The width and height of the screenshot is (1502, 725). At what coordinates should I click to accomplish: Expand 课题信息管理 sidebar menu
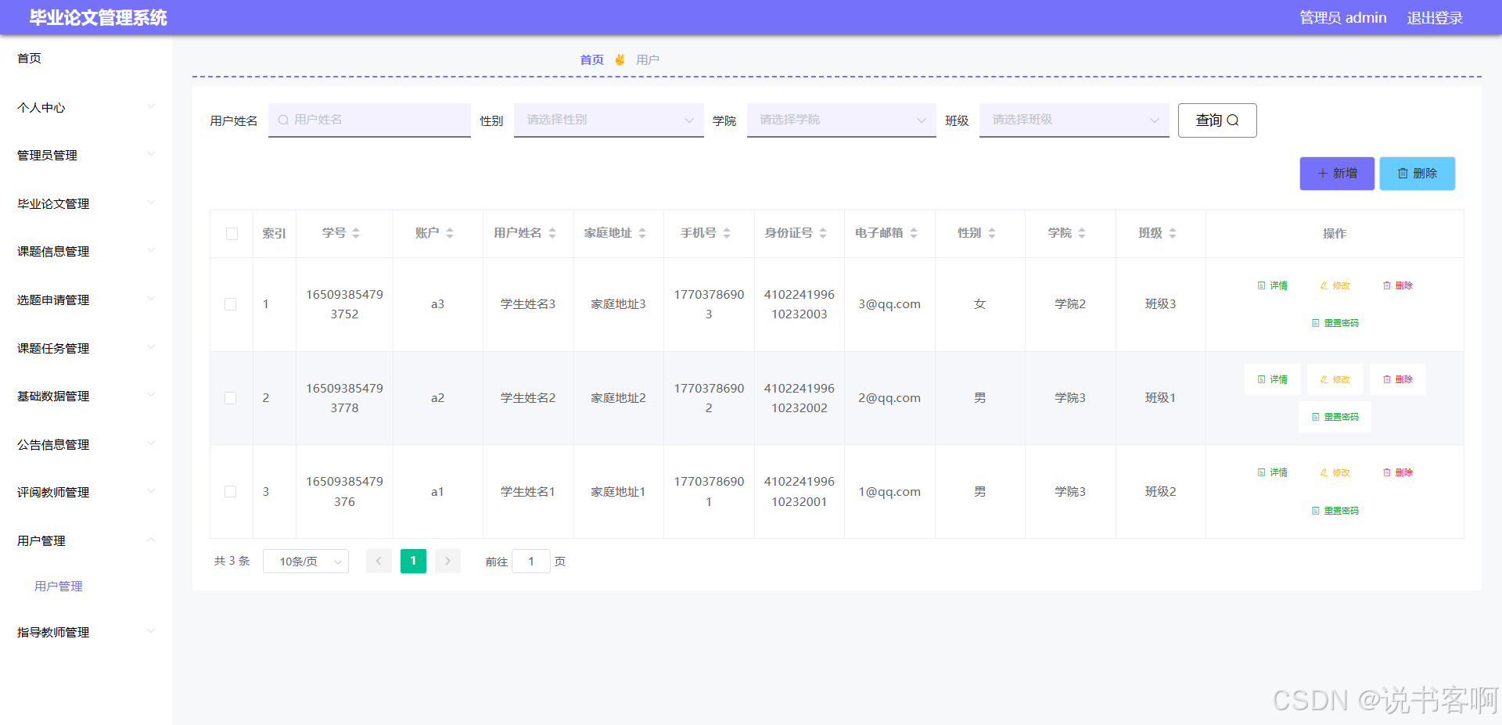pyautogui.click(x=86, y=251)
